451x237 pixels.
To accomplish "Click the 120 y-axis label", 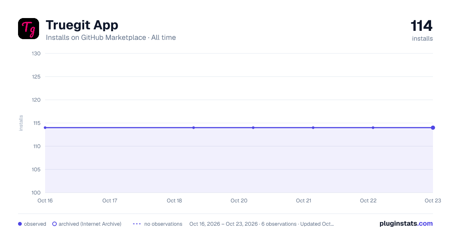I will (37, 100).
